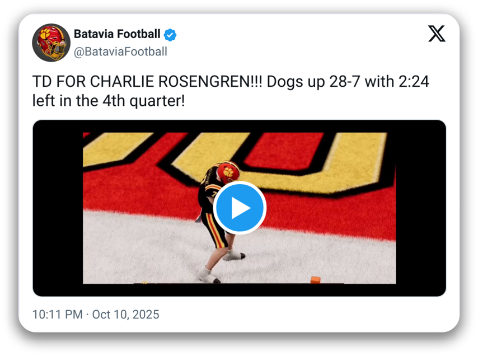Open the Batavia Football display name
The width and height of the screenshot is (478, 356).
pos(117,34)
